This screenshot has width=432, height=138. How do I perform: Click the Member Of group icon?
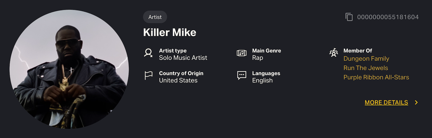coord(334,53)
